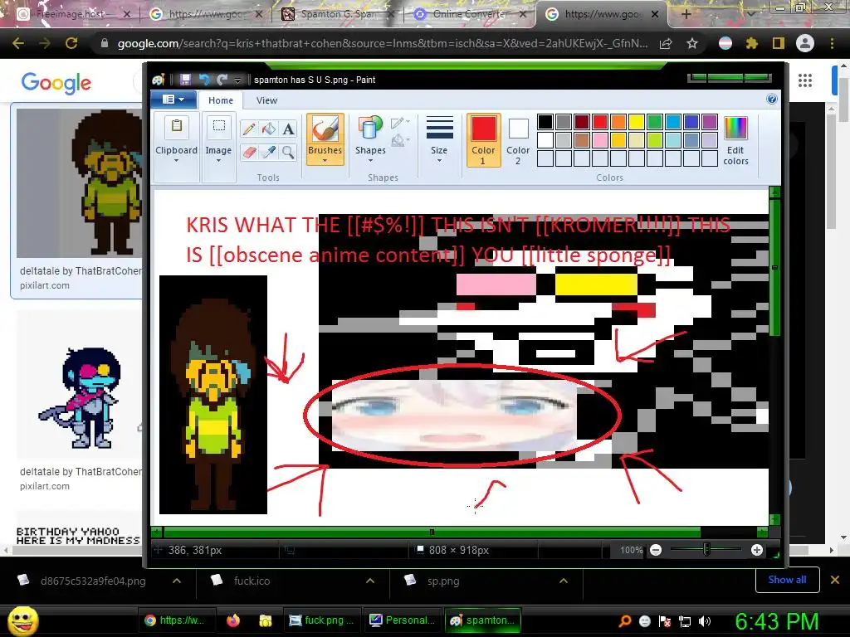Pick the yellow color swatch in top row
Screen dimensions: 850x637
637,122
